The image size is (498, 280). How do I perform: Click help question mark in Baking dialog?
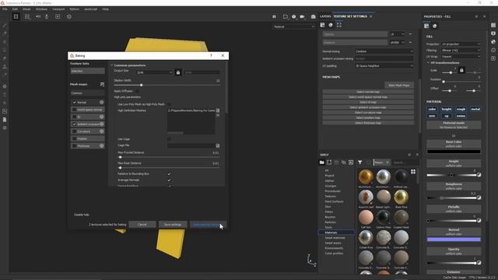211,55
